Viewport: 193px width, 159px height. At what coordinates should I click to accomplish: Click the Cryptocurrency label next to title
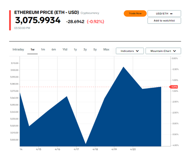90,13
